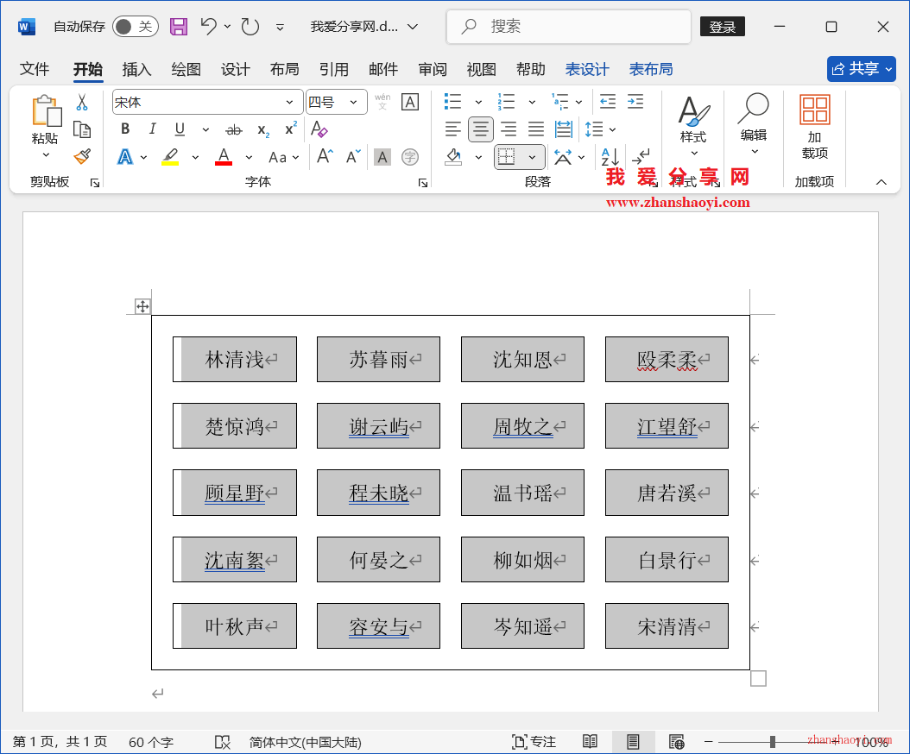Screen dimensions: 910x754
Task: Open the Add-ins button
Action: [814, 128]
